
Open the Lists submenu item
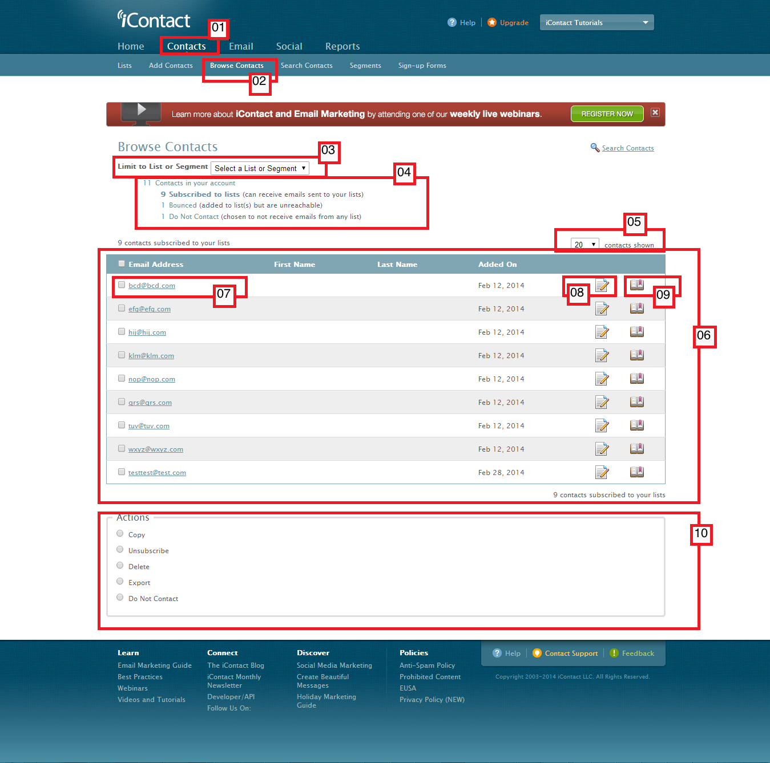[x=124, y=66]
